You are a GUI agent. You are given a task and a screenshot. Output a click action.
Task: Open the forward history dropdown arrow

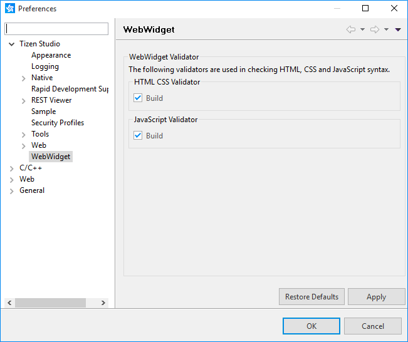point(386,29)
